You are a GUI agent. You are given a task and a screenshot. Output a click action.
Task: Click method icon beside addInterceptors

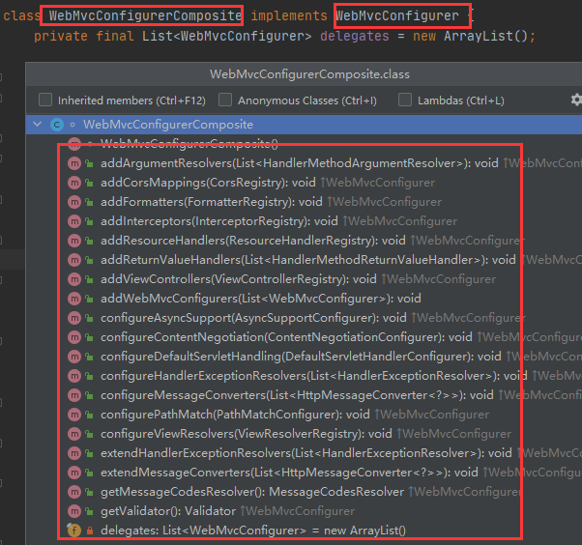(74, 221)
